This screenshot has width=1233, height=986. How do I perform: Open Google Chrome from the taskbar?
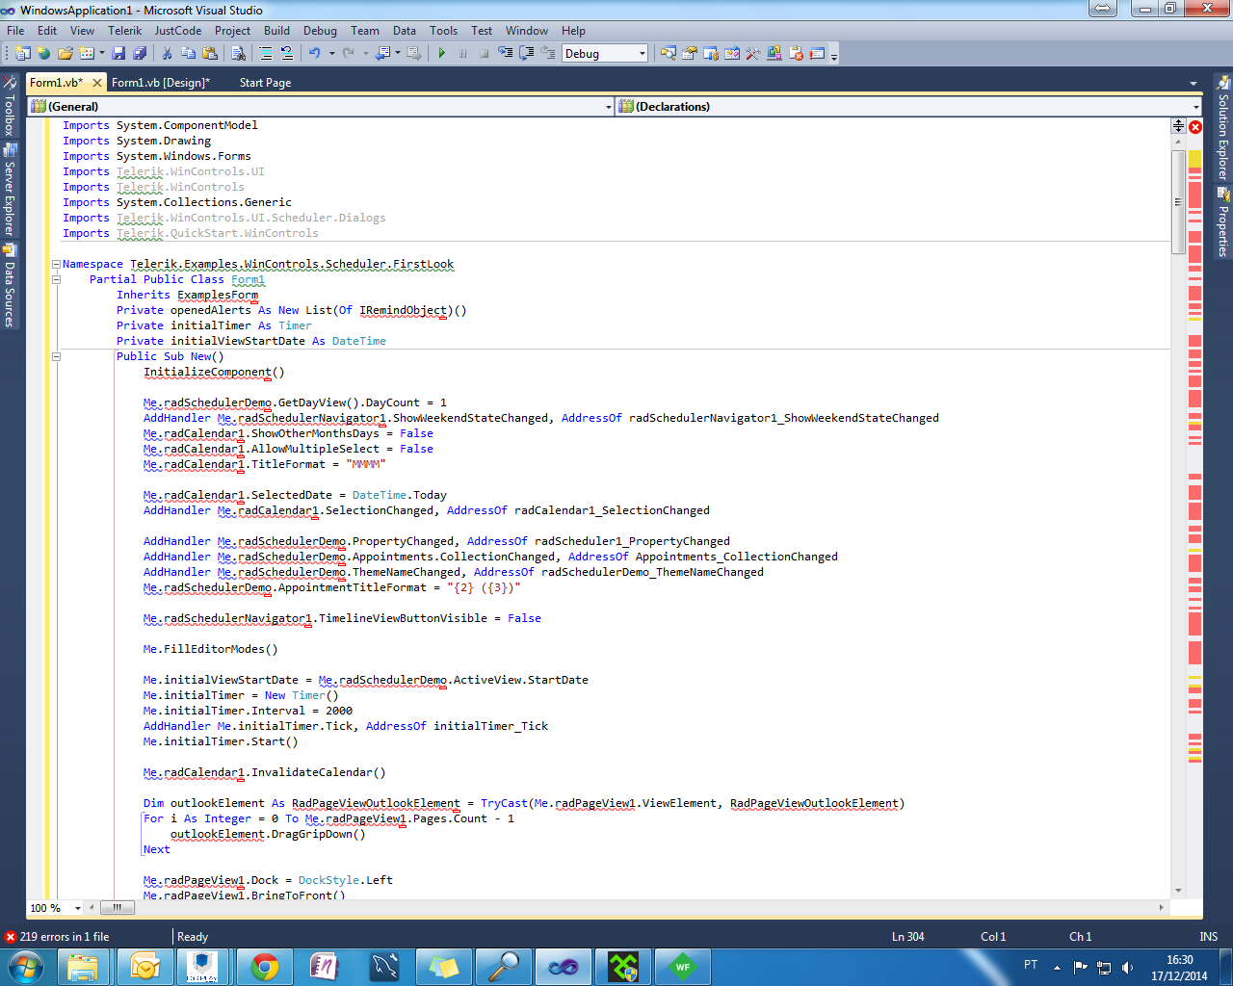click(265, 967)
